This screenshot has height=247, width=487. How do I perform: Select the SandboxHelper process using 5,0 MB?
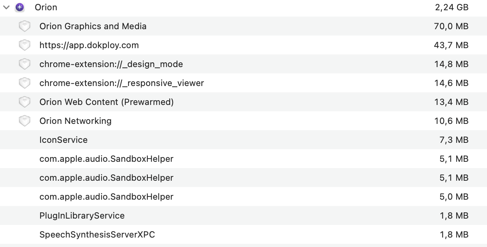[x=106, y=197]
